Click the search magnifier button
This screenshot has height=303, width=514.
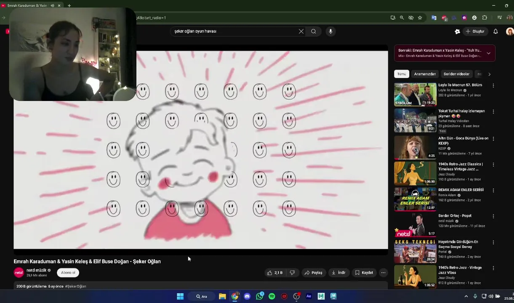(314, 31)
